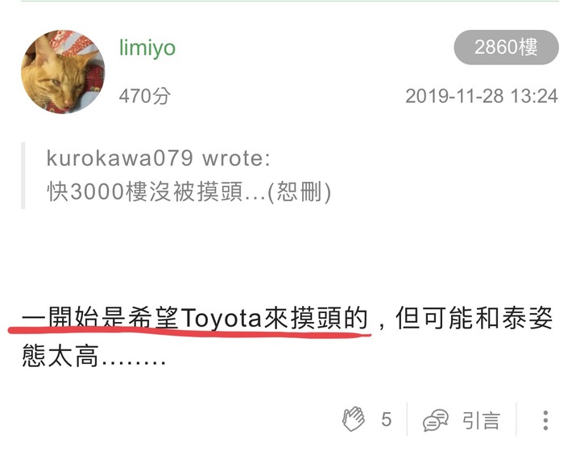Tap the text 但可能和泰姿 in reply
Image resolution: width=580 pixels, height=454 pixels.
pyautogui.click(x=474, y=318)
